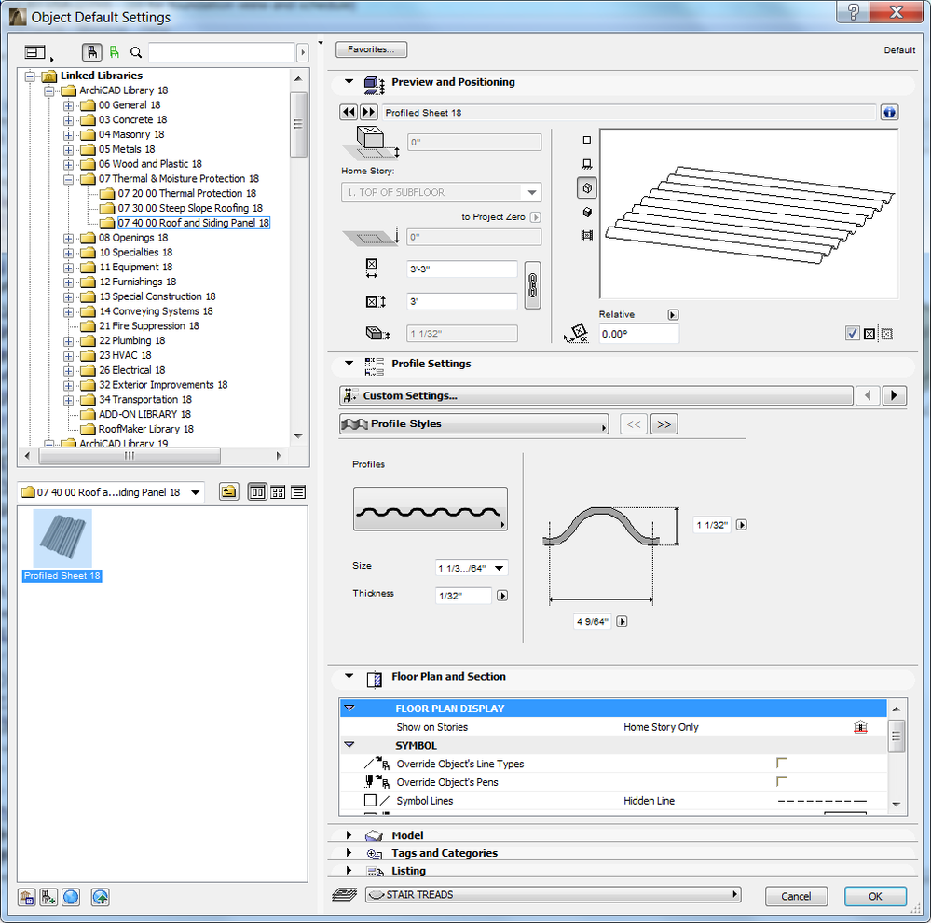Switch to small icons view
This screenshot has height=923, width=931.
click(278, 491)
